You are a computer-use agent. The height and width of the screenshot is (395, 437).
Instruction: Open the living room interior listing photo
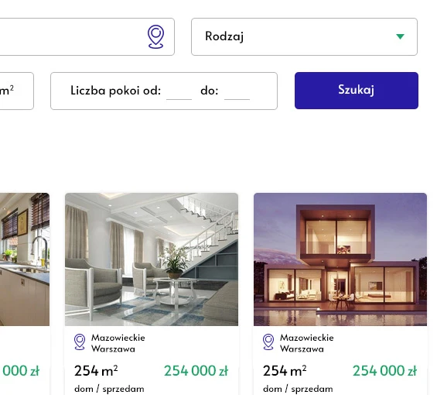click(152, 259)
